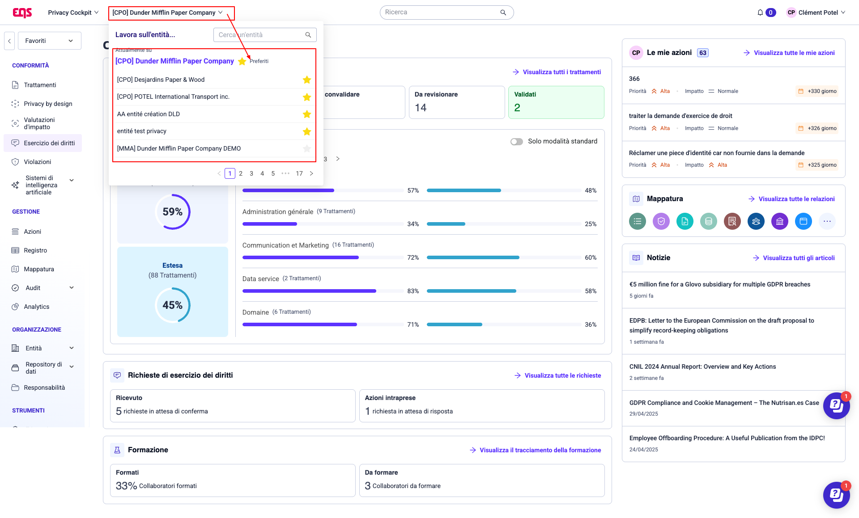The image size is (859, 518).
Task: Unfavorite POTEL International Transport star
Action: point(307,97)
